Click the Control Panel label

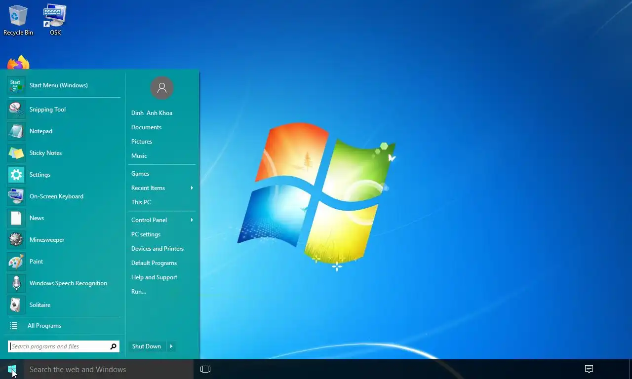click(149, 220)
